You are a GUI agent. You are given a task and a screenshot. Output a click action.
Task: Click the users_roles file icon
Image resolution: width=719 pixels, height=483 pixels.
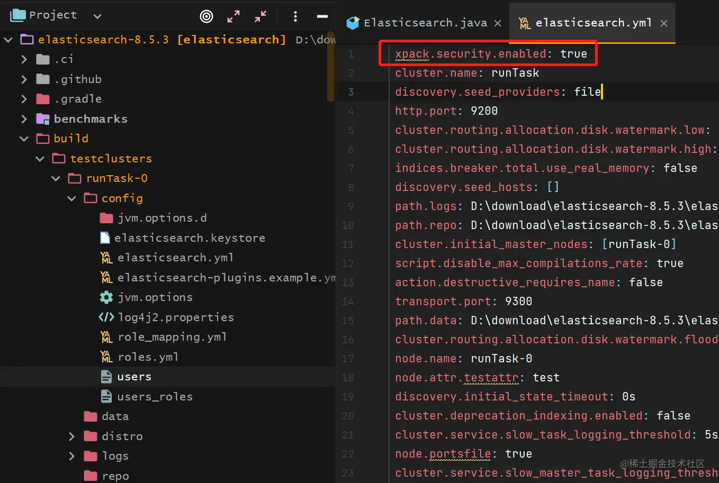(x=106, y=397)
